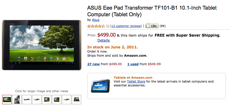This screenshot has width=230, height=107.
Task: Visit the Tablet Store link
Action: pos(136,81)
